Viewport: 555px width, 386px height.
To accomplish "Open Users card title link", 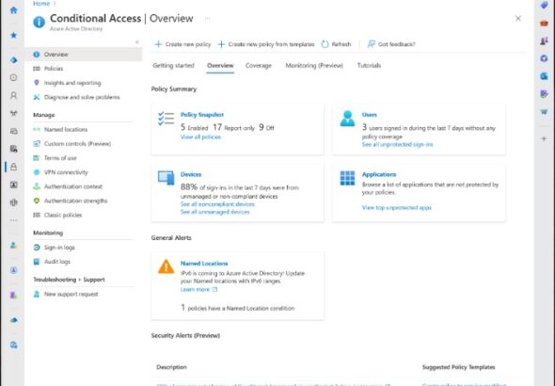I will [x=369, y=115].
